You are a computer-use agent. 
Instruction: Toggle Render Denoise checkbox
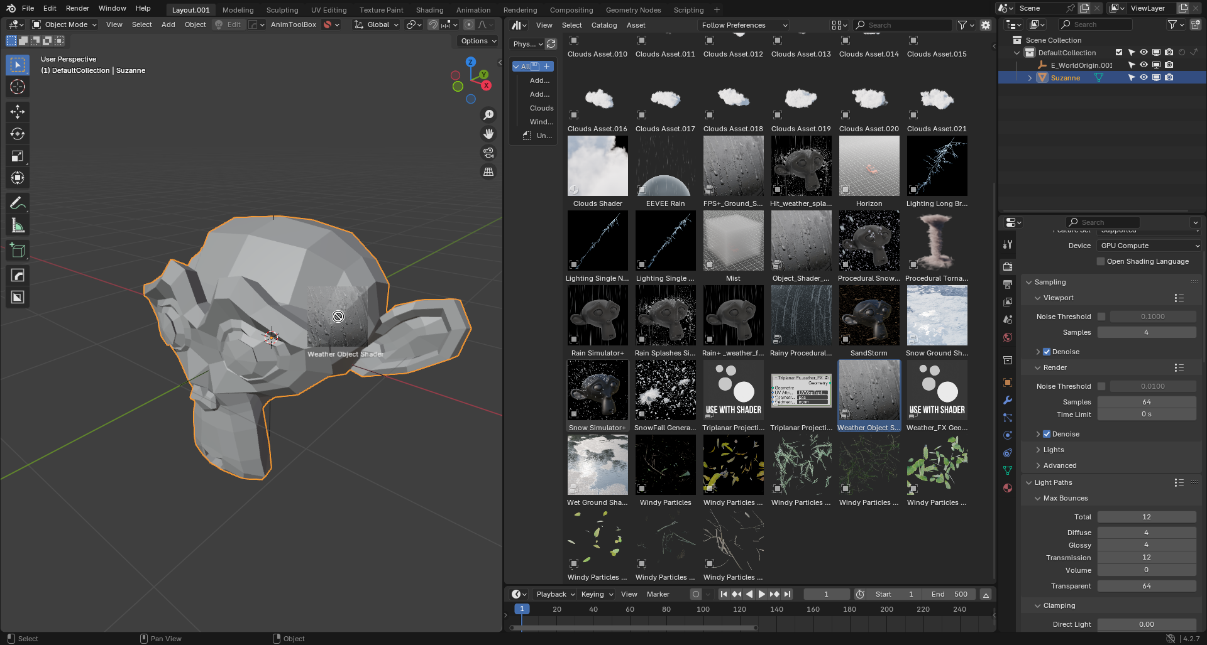[x=1047, y=434]
